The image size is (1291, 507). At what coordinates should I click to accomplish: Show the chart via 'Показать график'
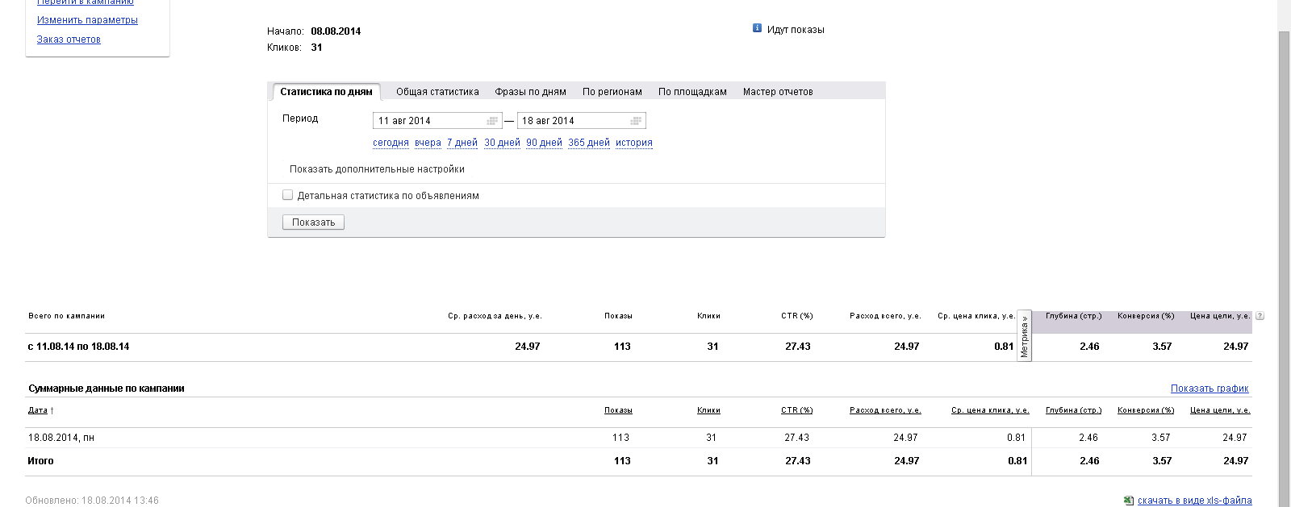(1210, 389)
